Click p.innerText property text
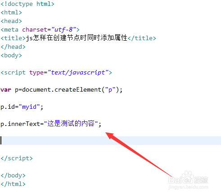 (20, 124)
